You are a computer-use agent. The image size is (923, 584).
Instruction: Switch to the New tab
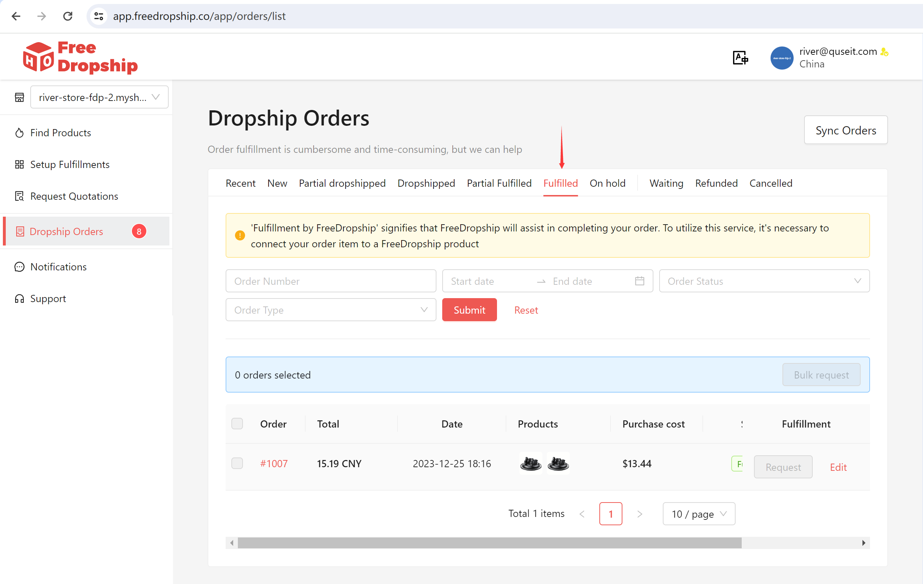pos(277,183)
